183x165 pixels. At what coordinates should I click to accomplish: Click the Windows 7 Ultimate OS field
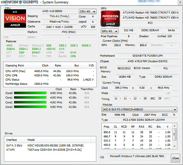tap(137, 158)
